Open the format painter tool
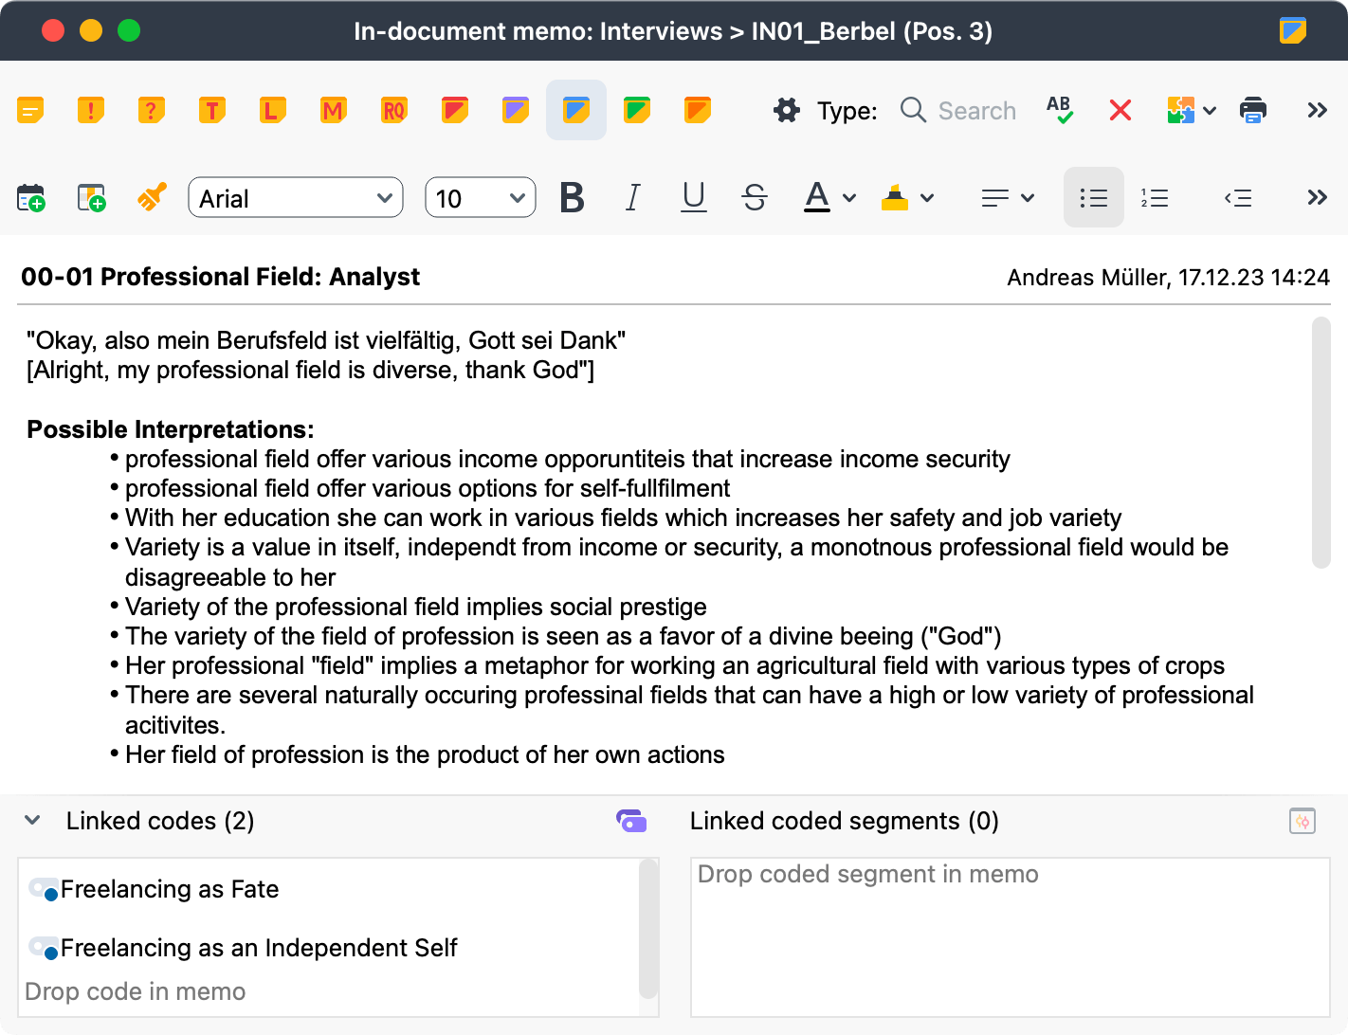This screenshot has height=1035, width=1348. click(x=151, y=197)
